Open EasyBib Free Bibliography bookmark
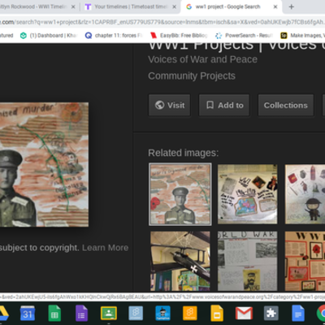Screen dimensions: 325x325 (x=179, y=36)
